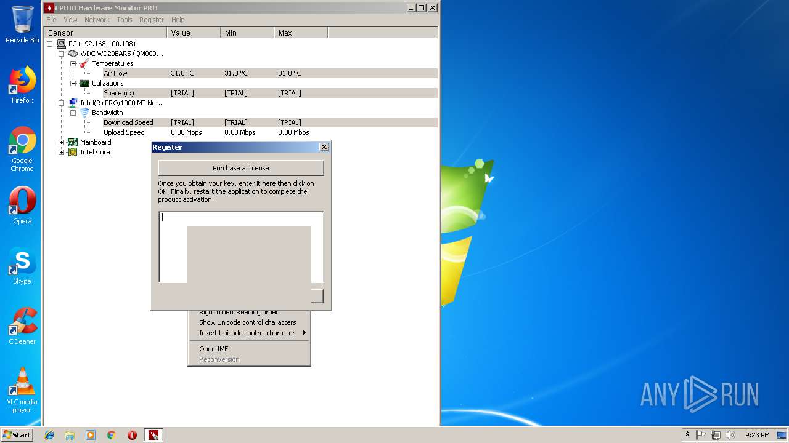
Task: Open the Register menu
Action: pos(152,20)
